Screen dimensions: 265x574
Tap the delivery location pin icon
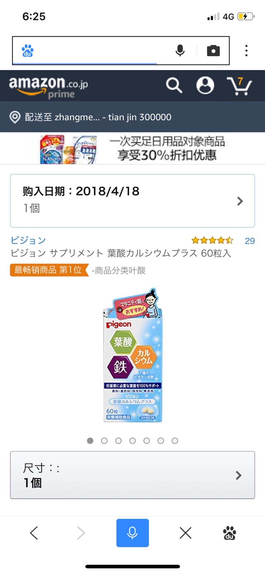click(x=15, y=117)
